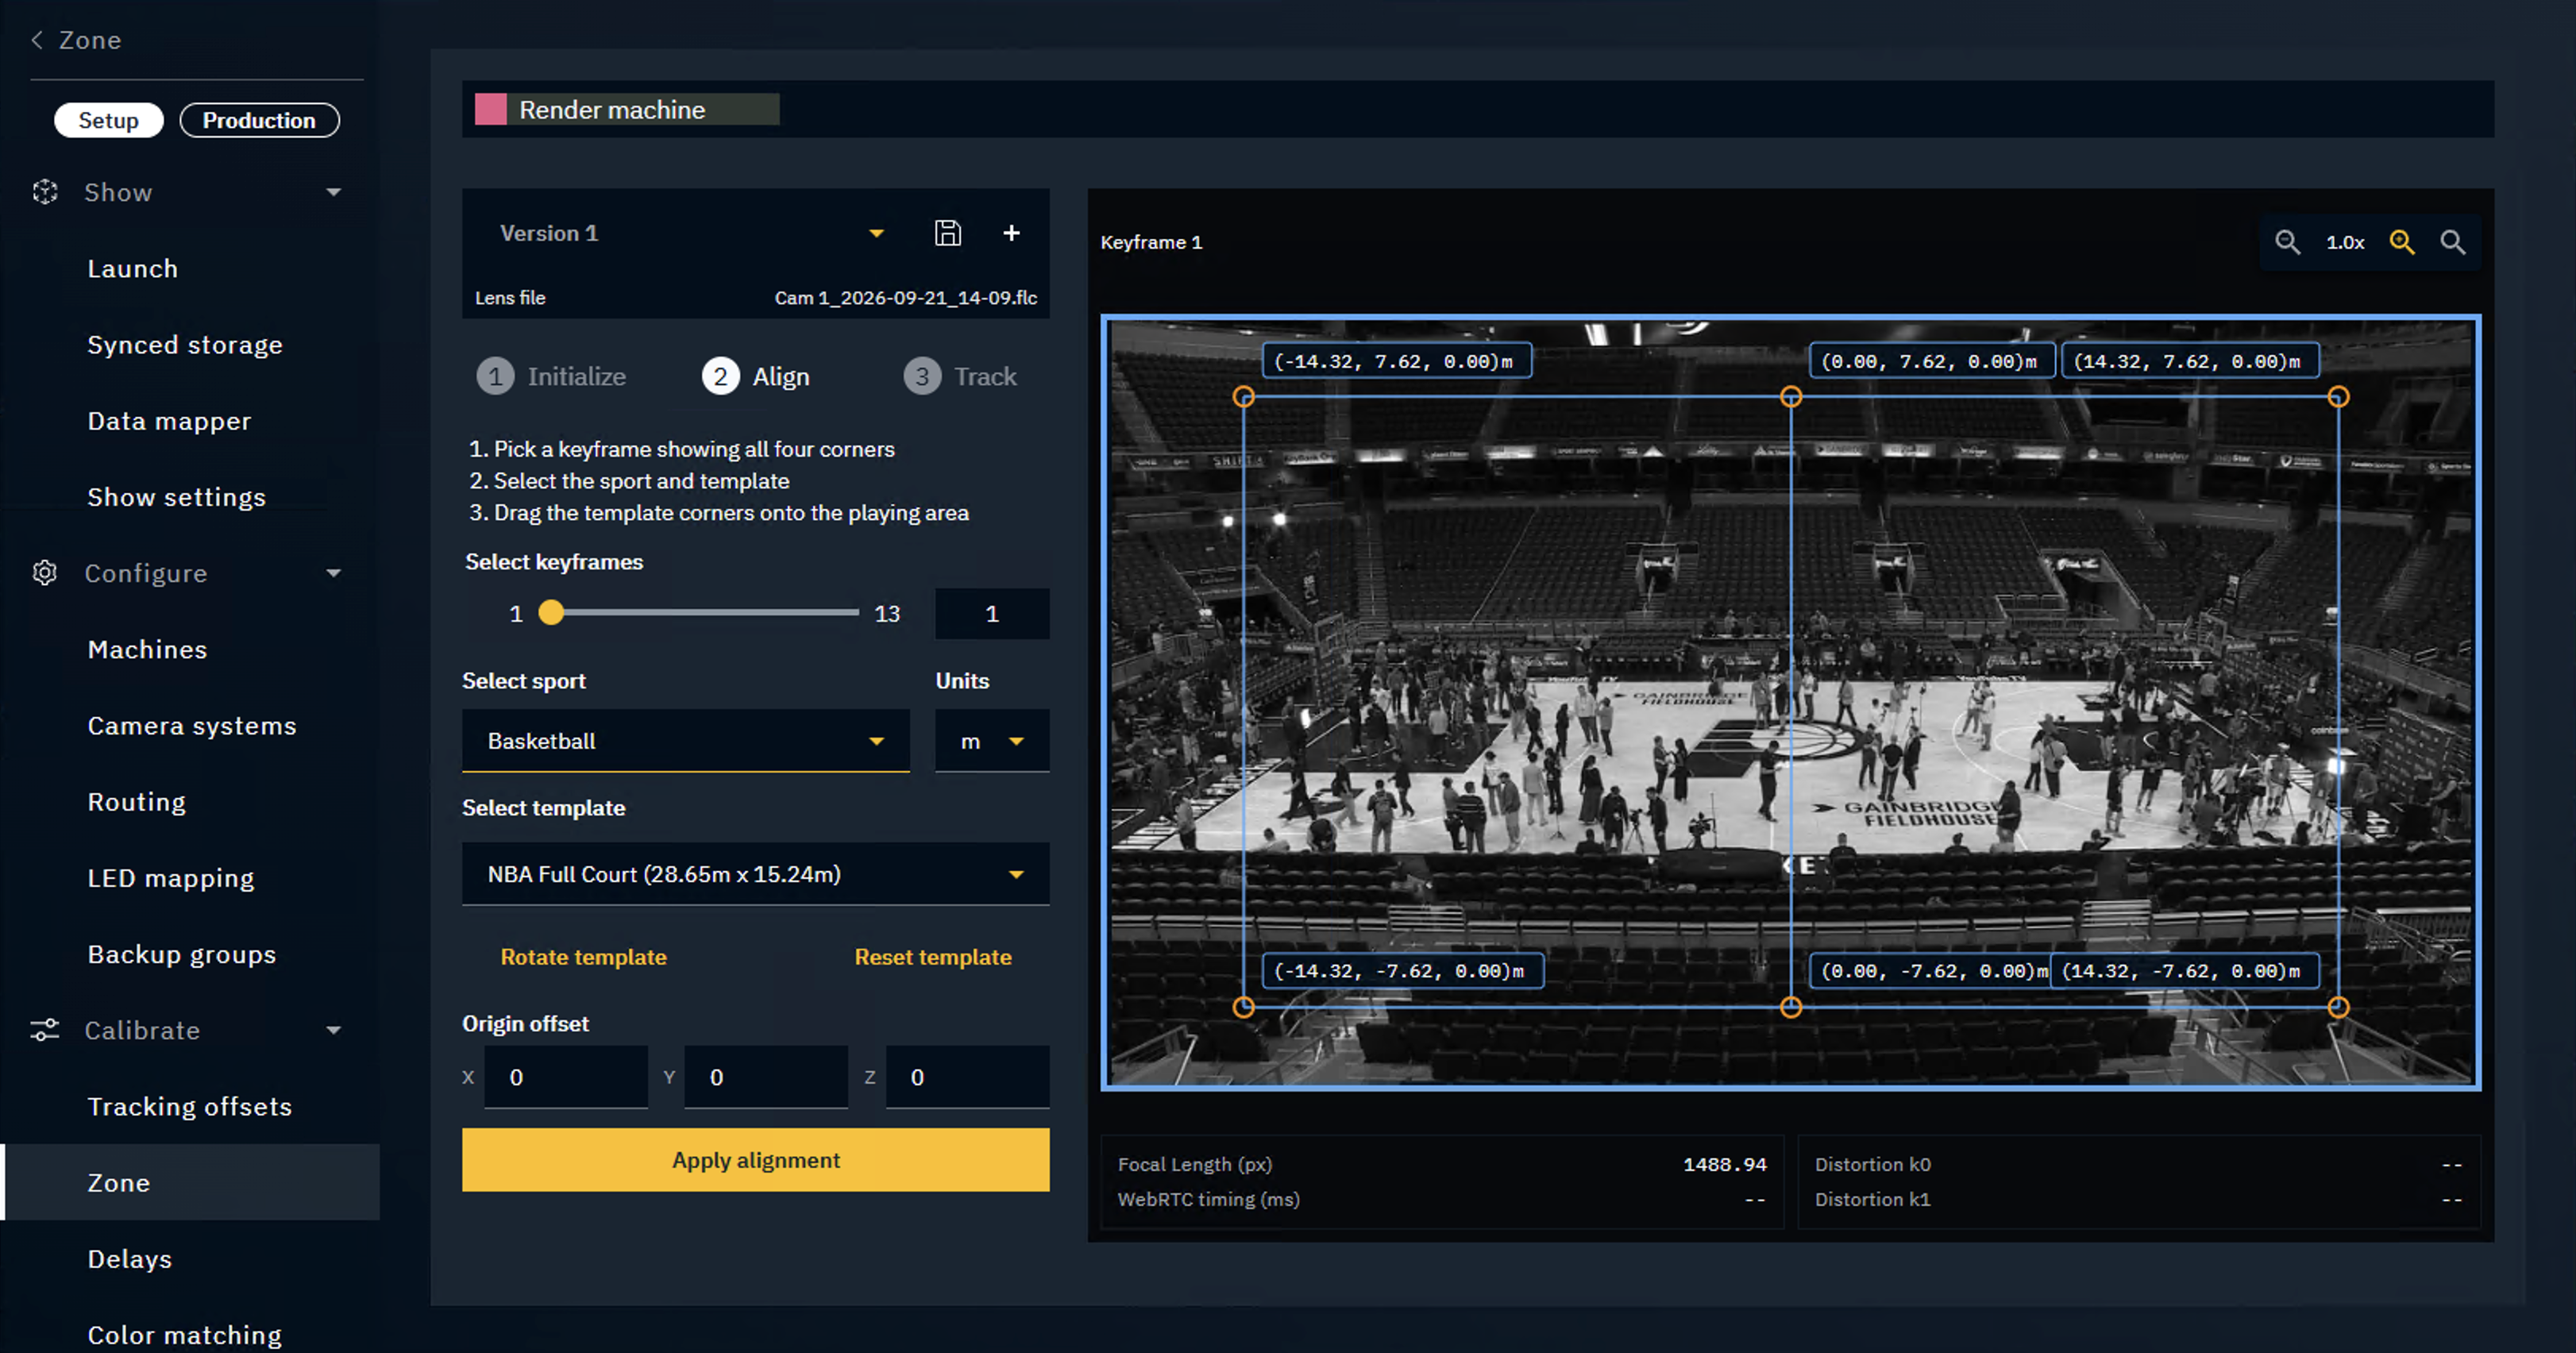
Task: Go to the Align step
Action: tap(756, 377)
